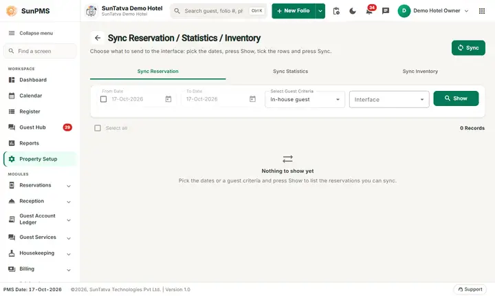Click the Nothing to show yet text
This screenshot has height=296, width=495.
pos(287,171)
